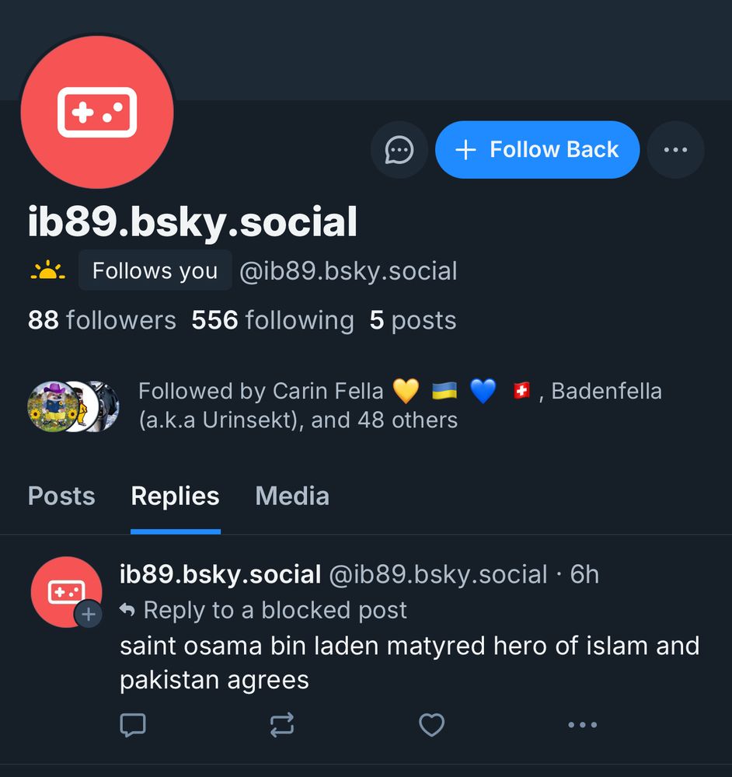Viewport: 732px width, 777px height.
Task: Click the game controller profile avatar
Action: (x=96, y=111)
